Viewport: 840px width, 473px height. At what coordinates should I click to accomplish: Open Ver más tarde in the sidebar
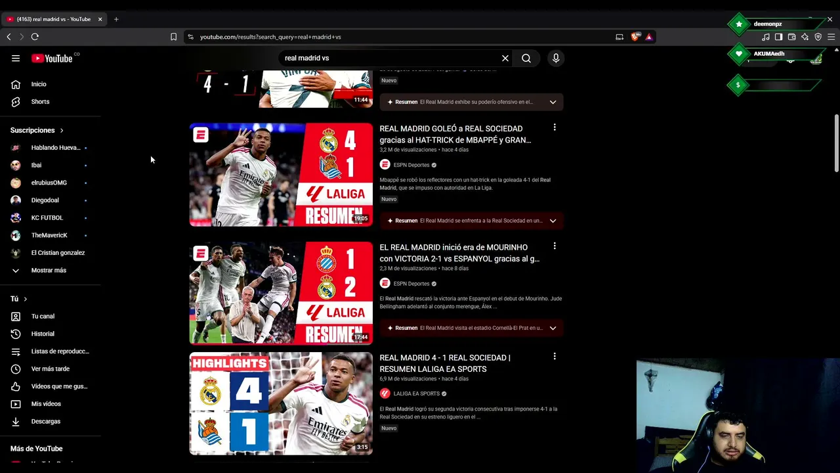pos(51,369)
